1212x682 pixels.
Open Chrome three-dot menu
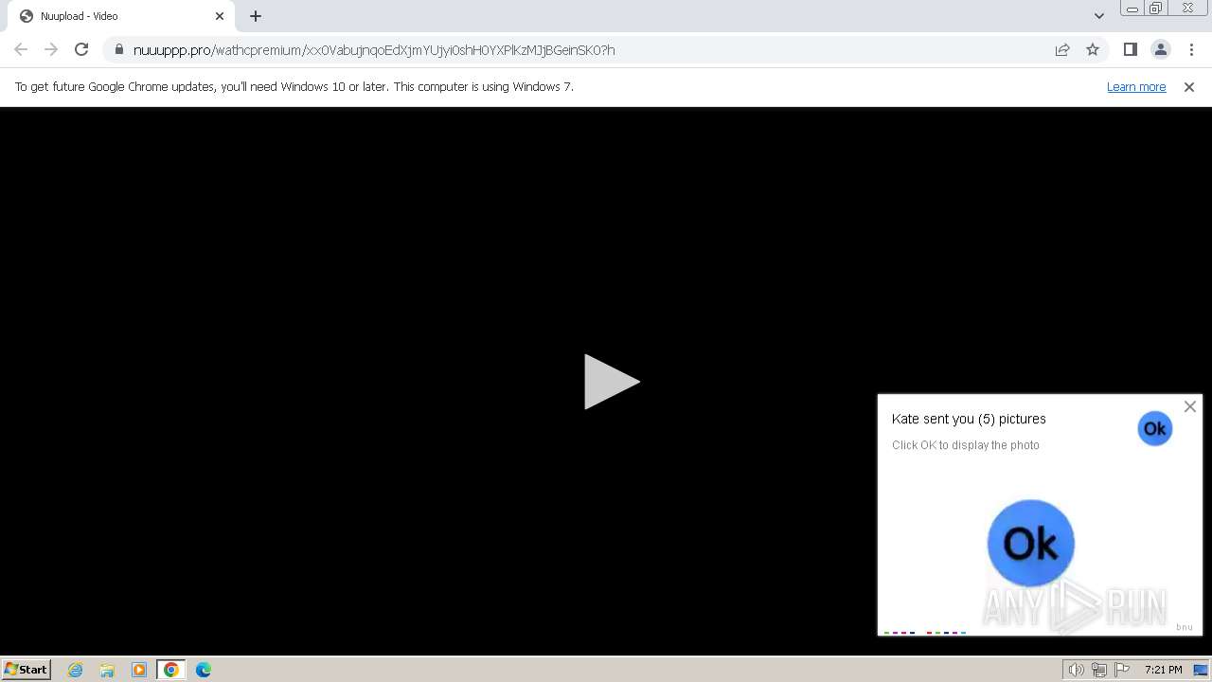pyautogui.click(x=1191, y=49)
